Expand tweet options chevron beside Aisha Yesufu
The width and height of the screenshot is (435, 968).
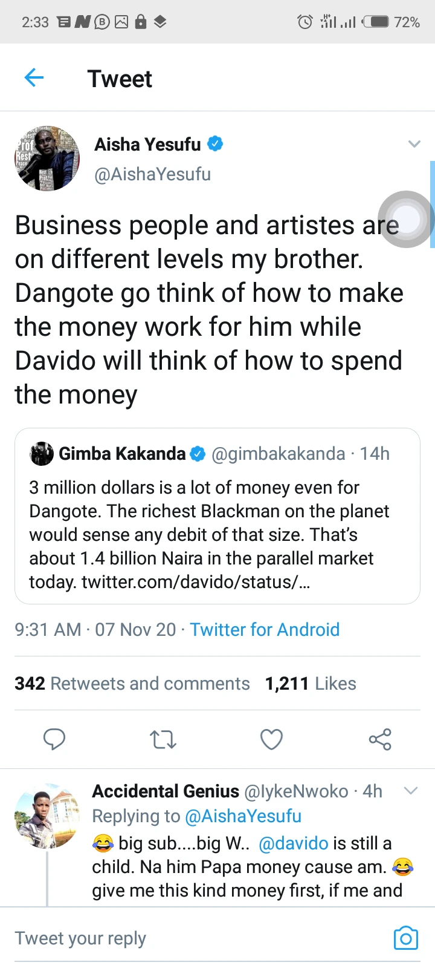[x=414, y=144]
